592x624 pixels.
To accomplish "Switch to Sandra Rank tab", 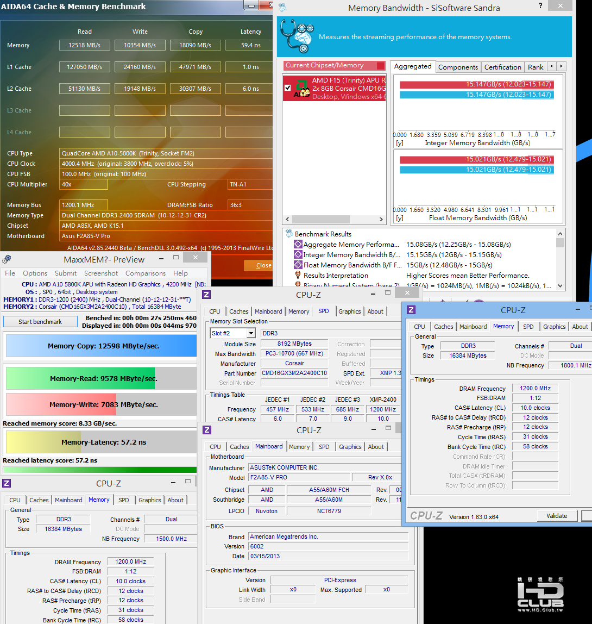I will (536, 67).
